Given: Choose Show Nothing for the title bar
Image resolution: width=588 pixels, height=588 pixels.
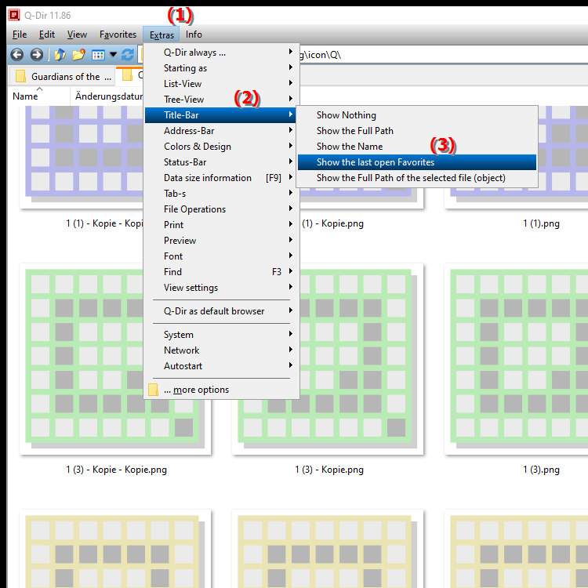Looking at the screenshot, I should (x=417, y=115).
